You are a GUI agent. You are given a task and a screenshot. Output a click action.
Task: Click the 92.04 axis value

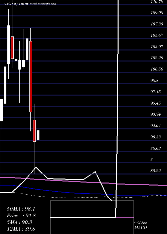[x=156, y=126]
